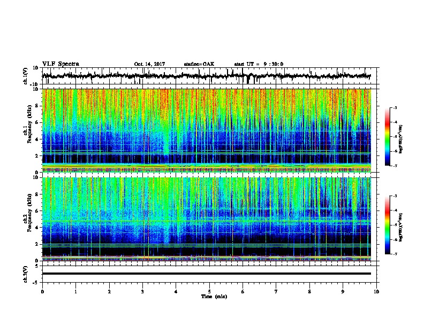Click the "-5" tick of the ch.3(V) axis
Image resolution: width=424 pixels, height=327 pixels.
click(x=36, y=283)
